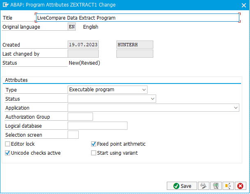
Task: Expand the Application dropdown list
Action: (x=153, y=108)
